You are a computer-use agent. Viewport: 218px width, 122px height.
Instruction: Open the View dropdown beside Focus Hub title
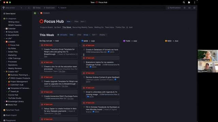69,22
